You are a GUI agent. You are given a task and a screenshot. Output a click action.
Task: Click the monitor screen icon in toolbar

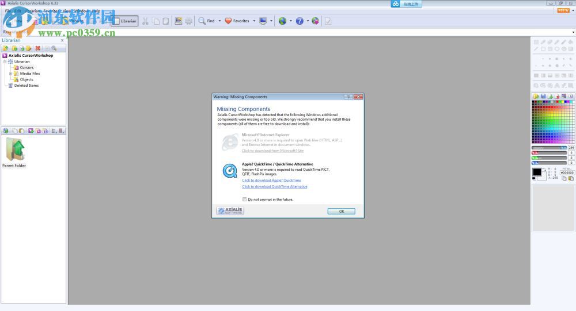pos(263,21)
